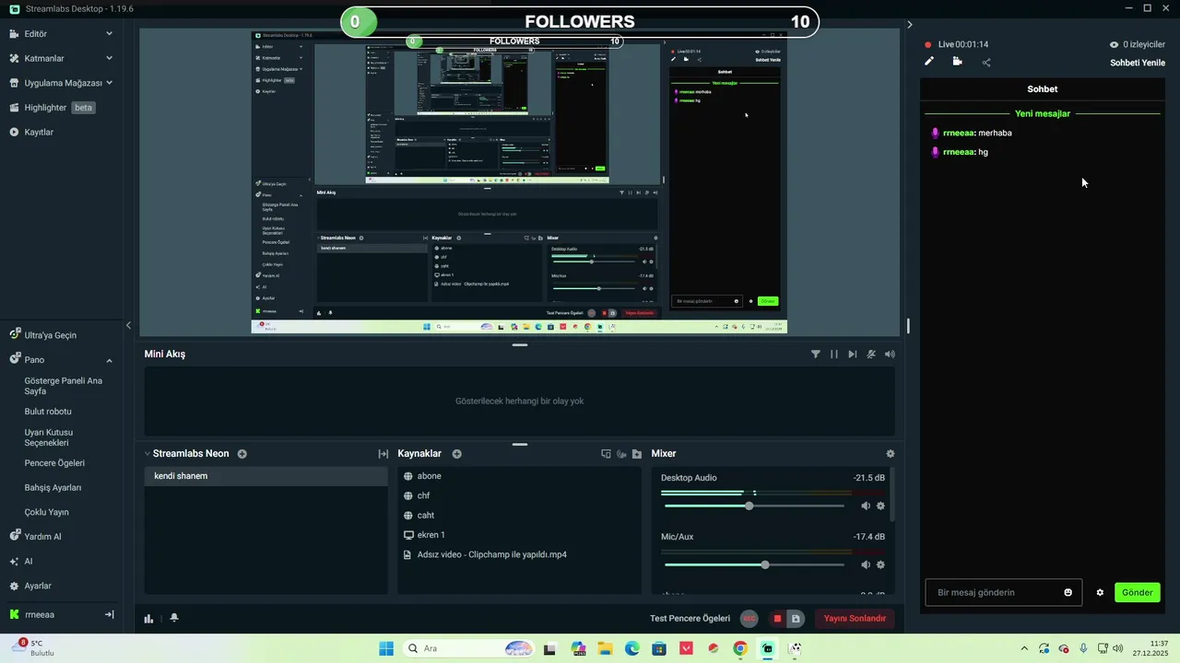The image size is (1180, 663).
Task: Select the Sohbet chat tab
Action: 1042,89
